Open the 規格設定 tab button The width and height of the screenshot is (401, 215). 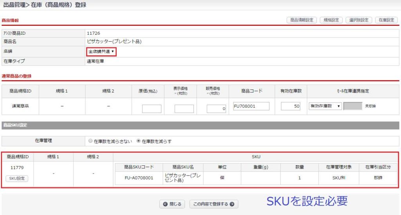pyautogui.click(x=331, y=20)
